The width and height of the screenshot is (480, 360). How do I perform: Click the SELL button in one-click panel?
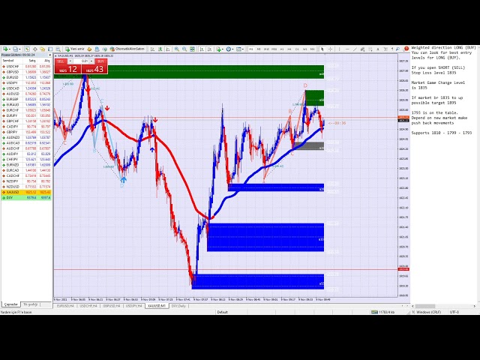coord(61,61)
